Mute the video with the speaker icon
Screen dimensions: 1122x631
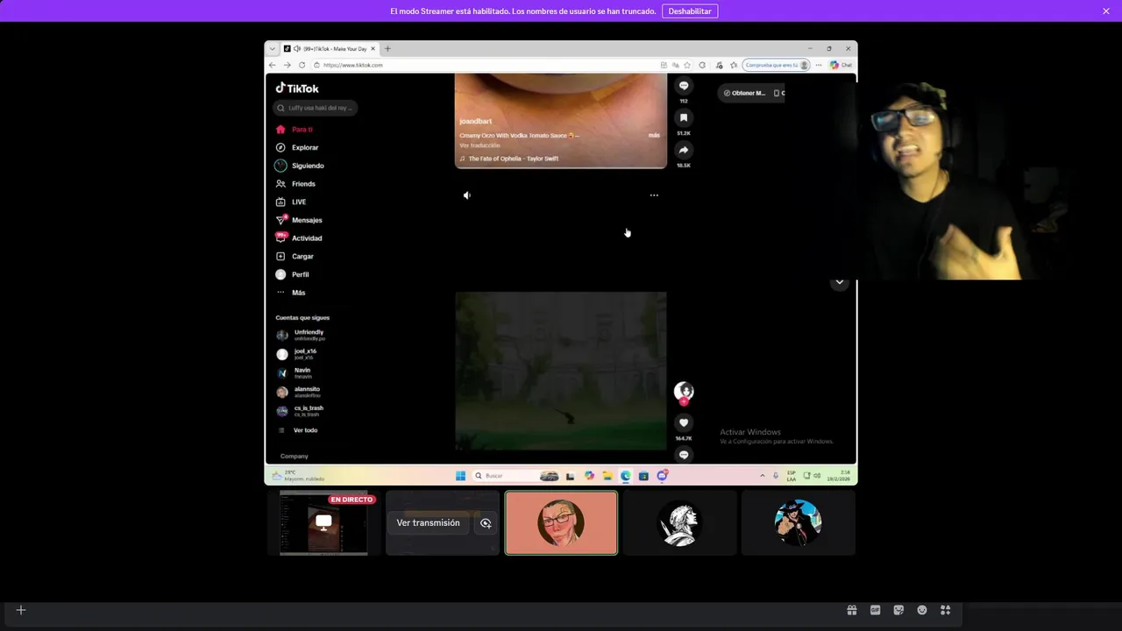pos(466,195)
